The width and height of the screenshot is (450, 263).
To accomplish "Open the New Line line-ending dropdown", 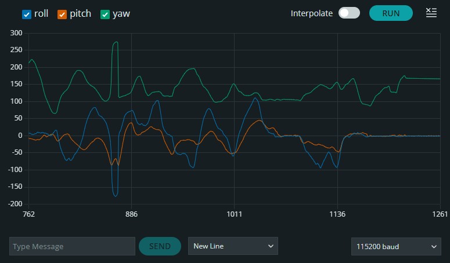I will pyautogui.click(x=233, y=246).
